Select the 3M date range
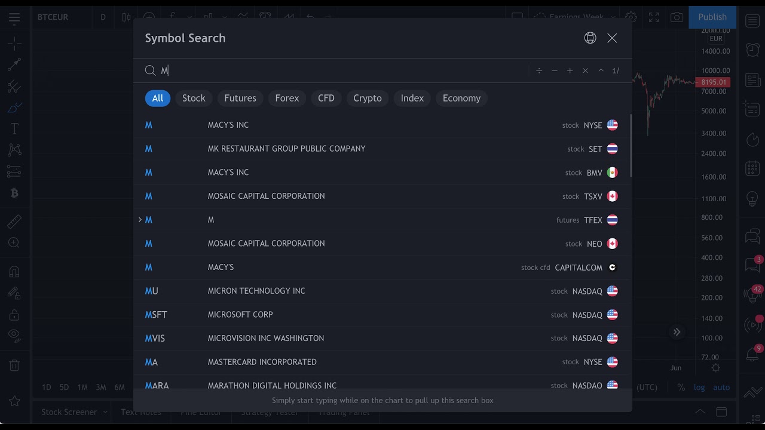This screenshot has width=765, height=430. 101,387
